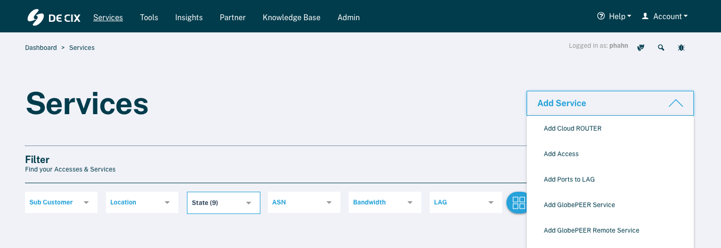Click the magnifying glass search icon

pyautogui.click(x=661, y=47)
